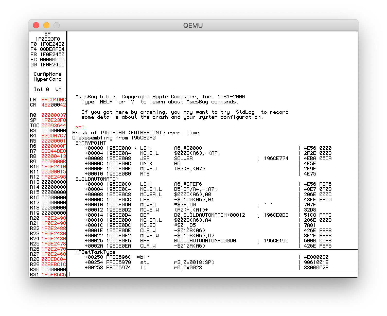Click R8 value 00000413
Screen dimensions: 387x316
[54, 156]
